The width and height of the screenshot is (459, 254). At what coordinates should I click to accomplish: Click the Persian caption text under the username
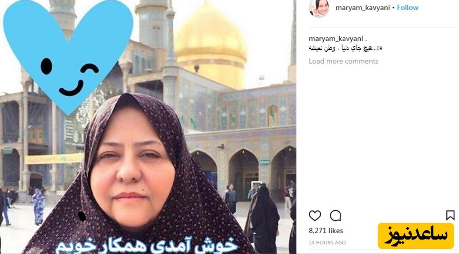[342, 48]
